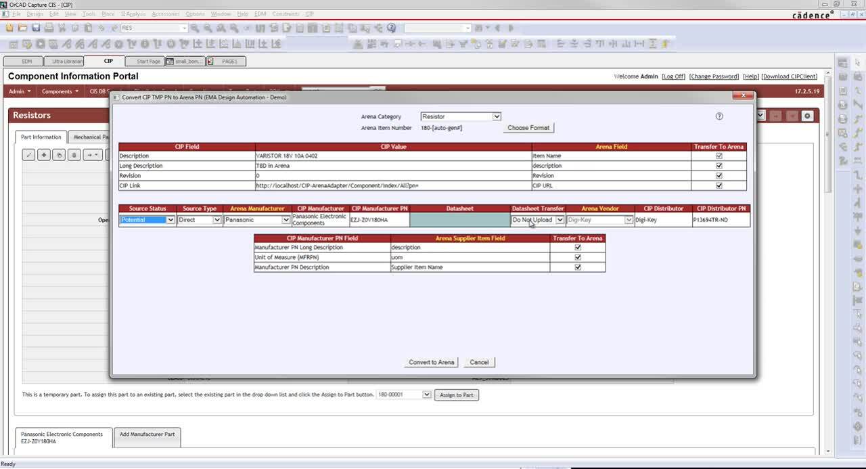Toggle transfer for Manufacturer PN Description

pos(578,267)
